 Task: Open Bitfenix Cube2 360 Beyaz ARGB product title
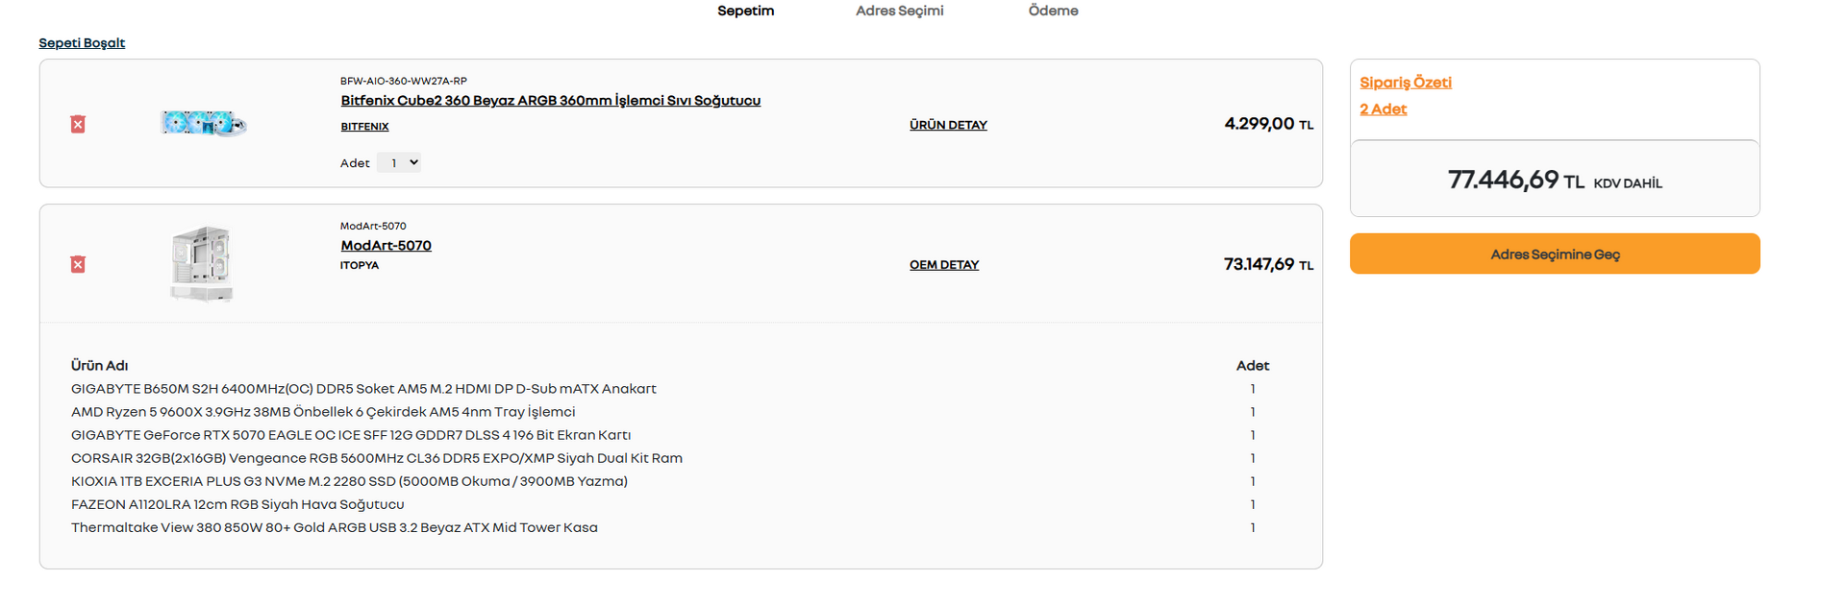[x=550, y=101]
